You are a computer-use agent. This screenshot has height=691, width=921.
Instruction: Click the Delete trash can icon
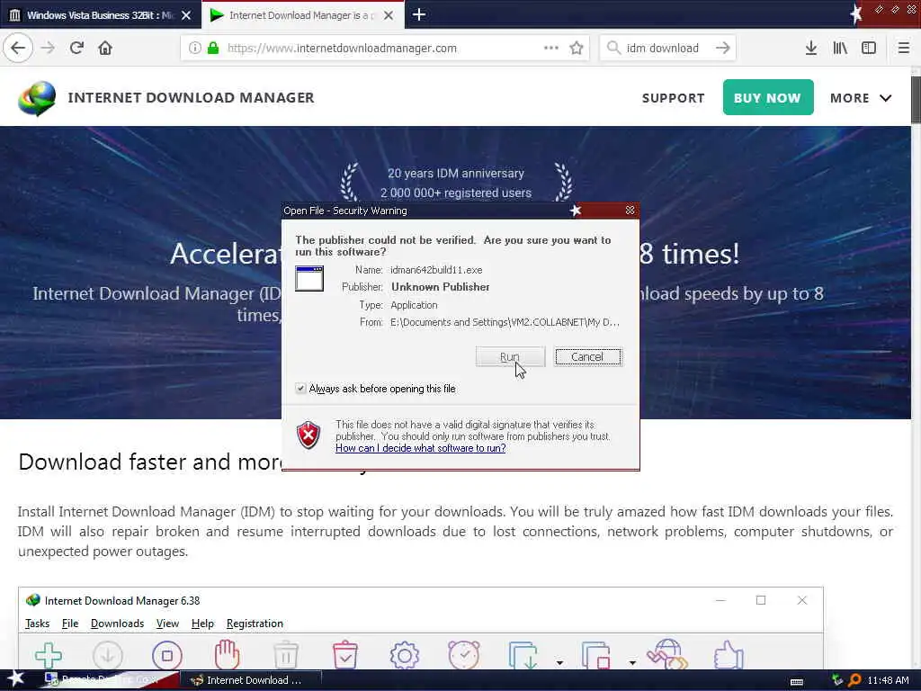click(x=286, y=655)
